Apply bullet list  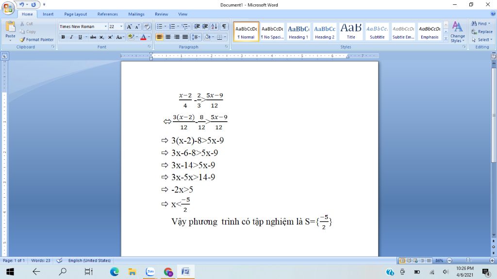click(159, 27)
